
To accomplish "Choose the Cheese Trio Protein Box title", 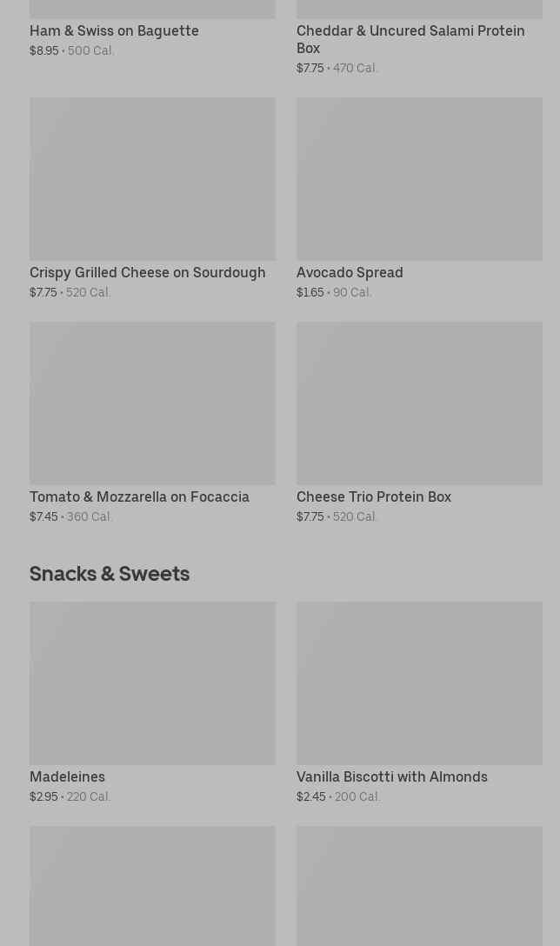I will (374, 497).
